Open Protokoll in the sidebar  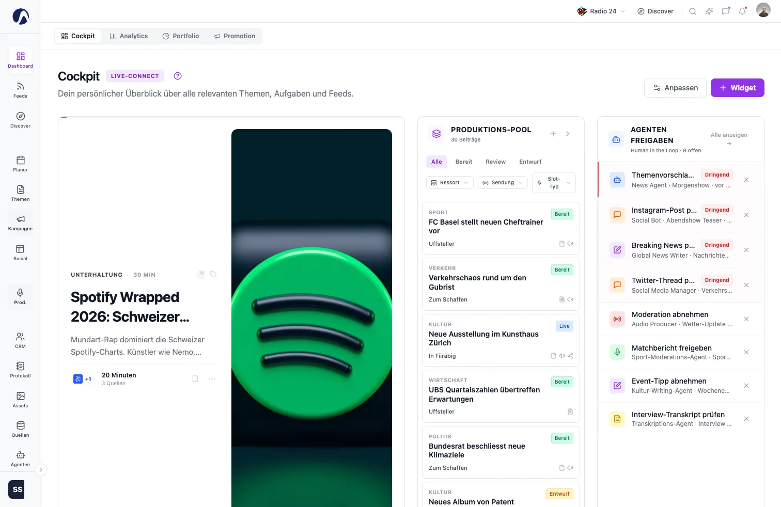pyautogui.click(x=21, y=370)
